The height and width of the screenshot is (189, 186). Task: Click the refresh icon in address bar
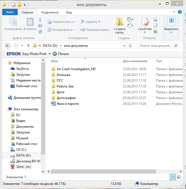click(132, 46)
